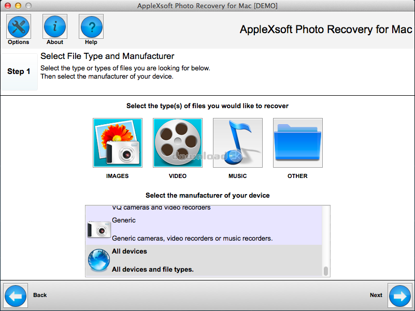Deselect the Video film reel tile
The height and width of the screenshot is (311, 415).
(x=178, y=143)
